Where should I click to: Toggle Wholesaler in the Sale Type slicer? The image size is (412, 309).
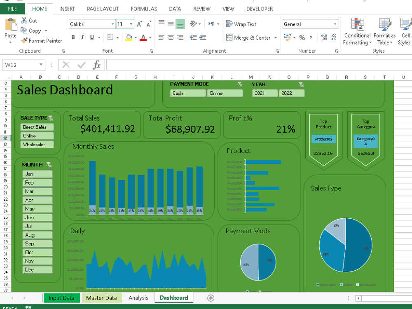37,145
